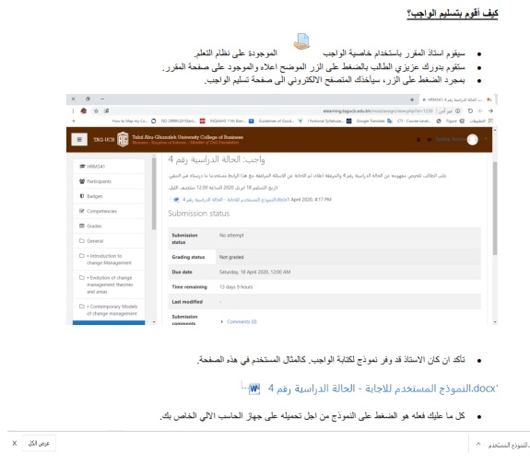This screenshot has width=530, height=464.
Task: Open Participants in the sidebar
Action: 109,181
